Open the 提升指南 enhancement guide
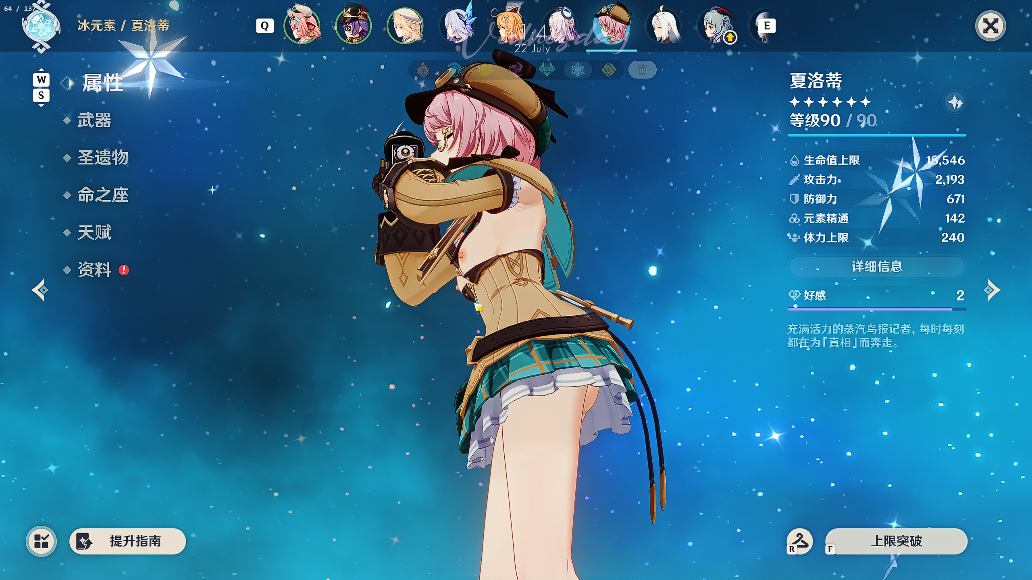 [x=127, y=541]
